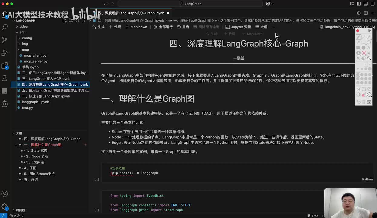Open the Extensions view
Screen dimensions: 377x218
click(x=5, y=66)
